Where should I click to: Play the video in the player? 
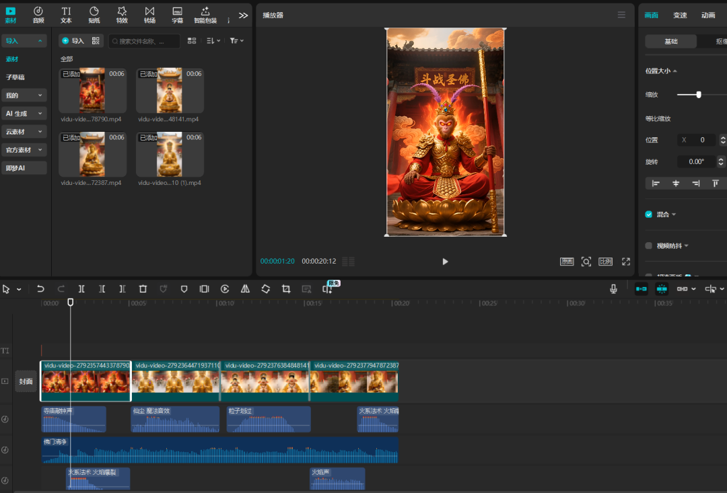[x=445, y=262]
